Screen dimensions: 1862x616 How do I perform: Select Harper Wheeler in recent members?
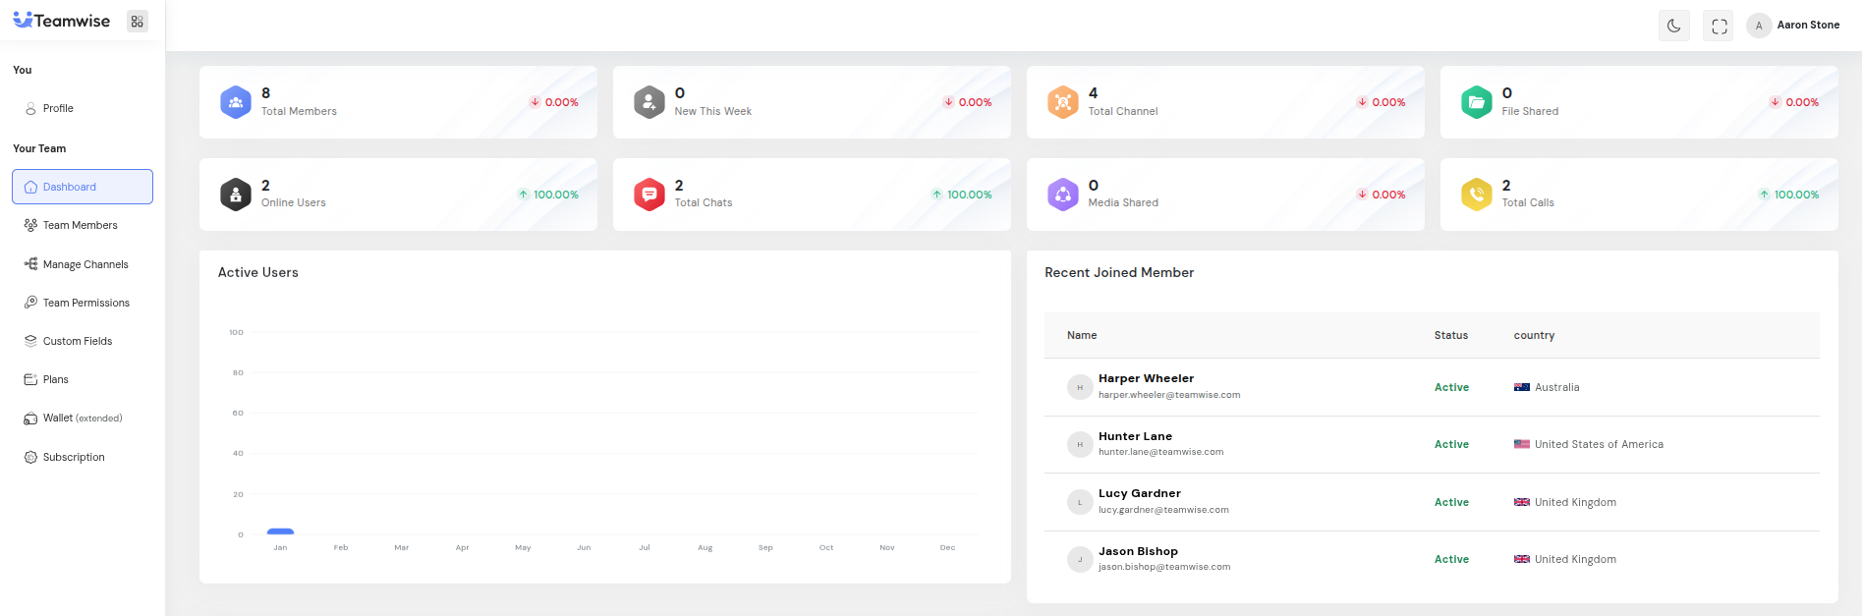[x=1146, y=379]
